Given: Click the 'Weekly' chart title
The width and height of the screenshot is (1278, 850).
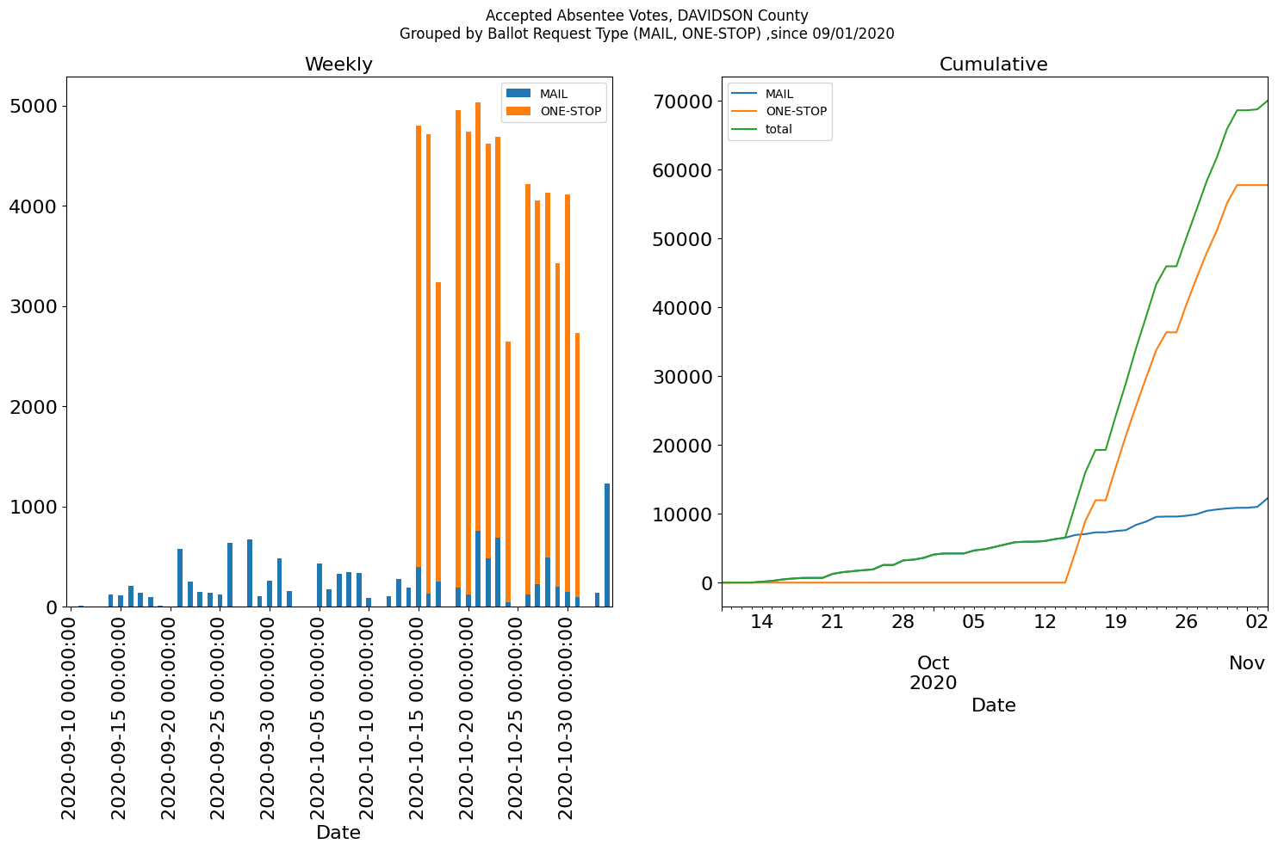Looking at the screenshot, I should [338, 65].
